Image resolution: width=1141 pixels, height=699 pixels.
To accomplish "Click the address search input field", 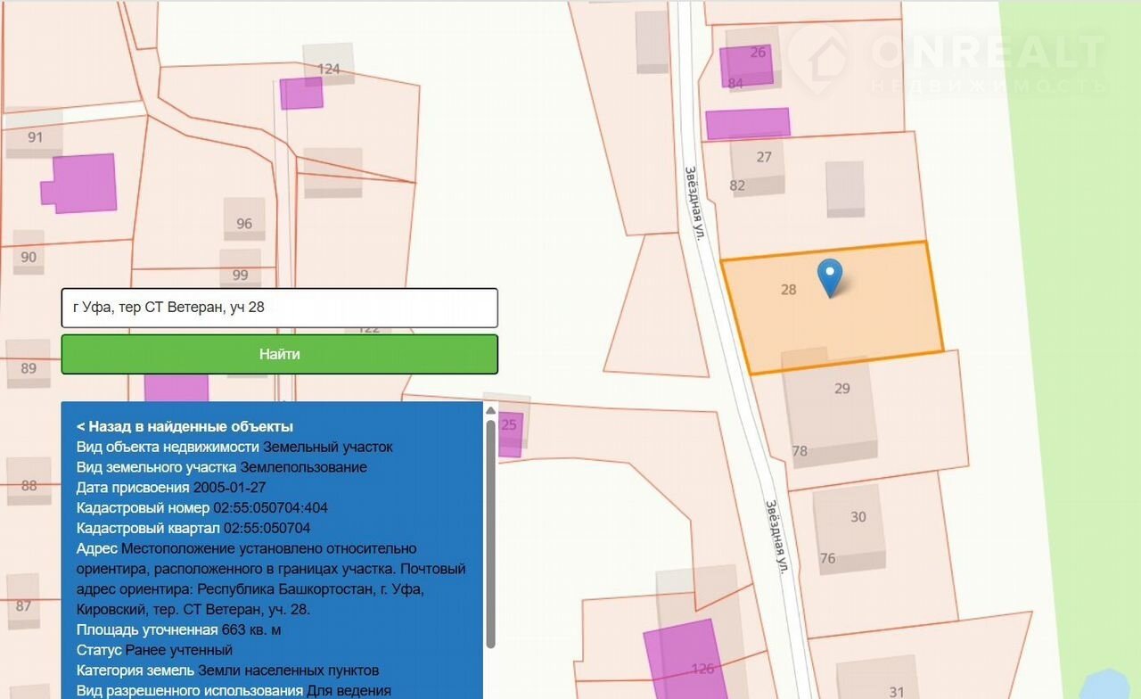I will pos(279,308).
